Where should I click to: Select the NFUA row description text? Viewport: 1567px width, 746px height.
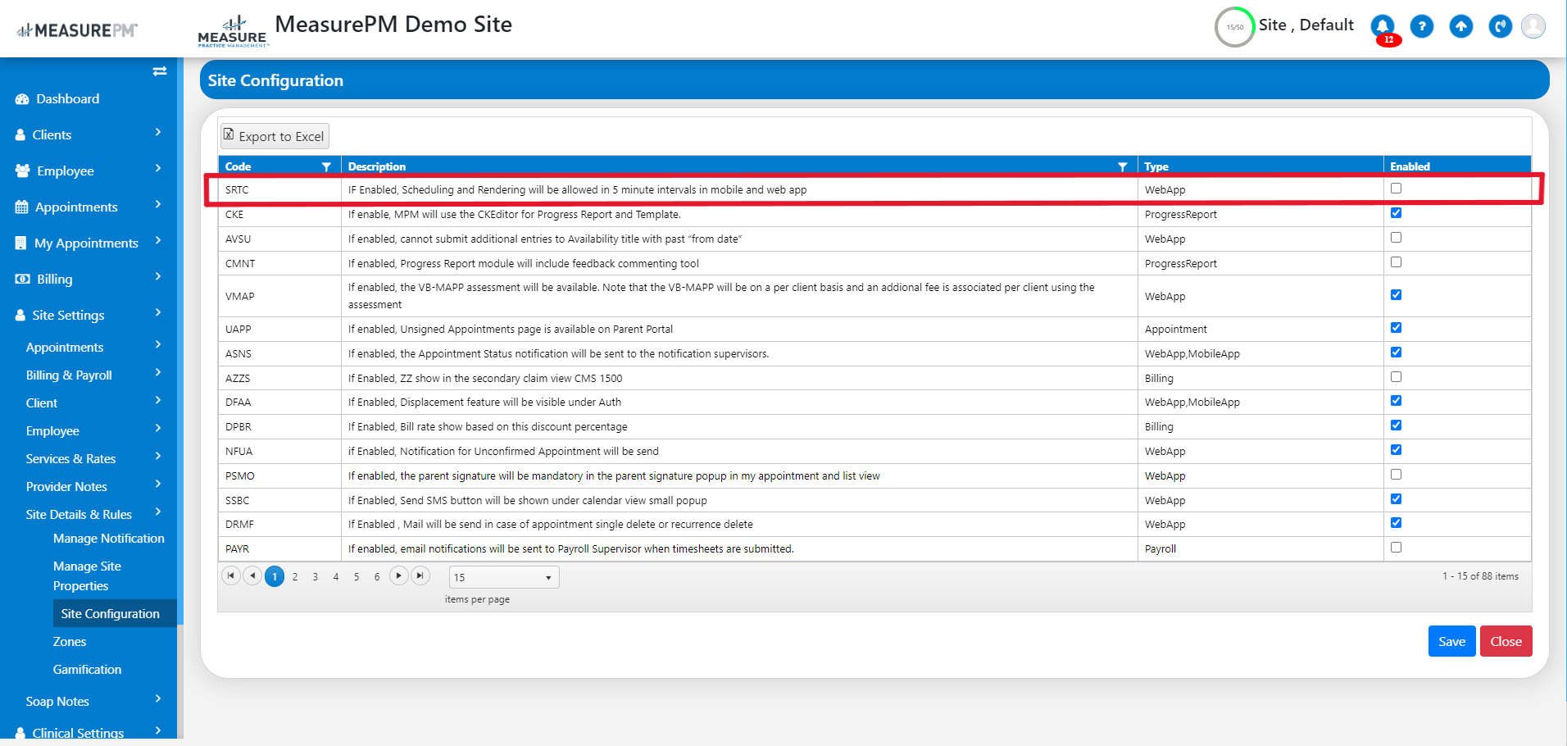point(503,452)
